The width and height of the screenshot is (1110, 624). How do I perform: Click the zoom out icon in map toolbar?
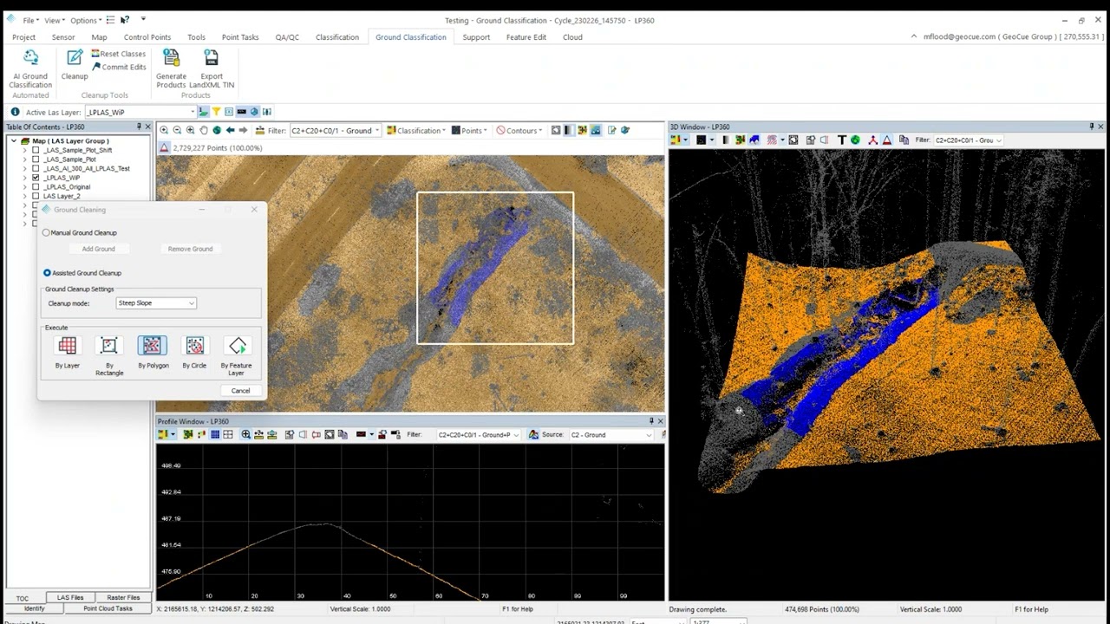pyautogui.click(x=177, y=130)
